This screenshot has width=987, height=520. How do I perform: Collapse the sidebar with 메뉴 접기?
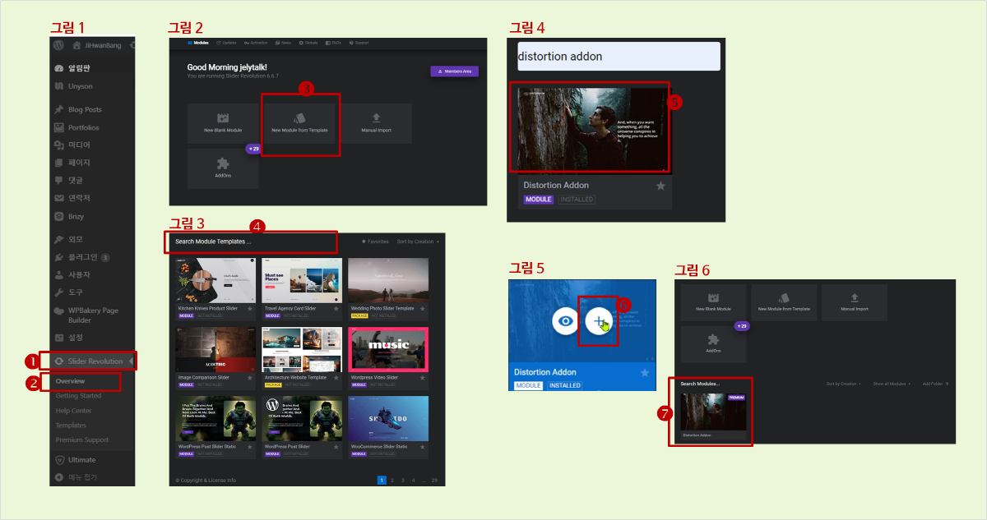[x=81, y=477]
